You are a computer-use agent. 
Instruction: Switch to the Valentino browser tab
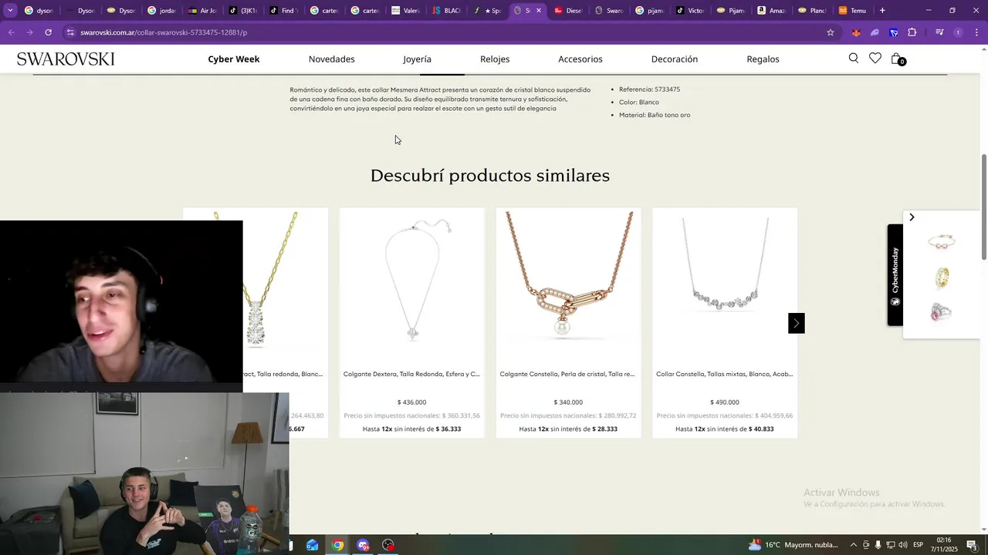tap(404, 11)
